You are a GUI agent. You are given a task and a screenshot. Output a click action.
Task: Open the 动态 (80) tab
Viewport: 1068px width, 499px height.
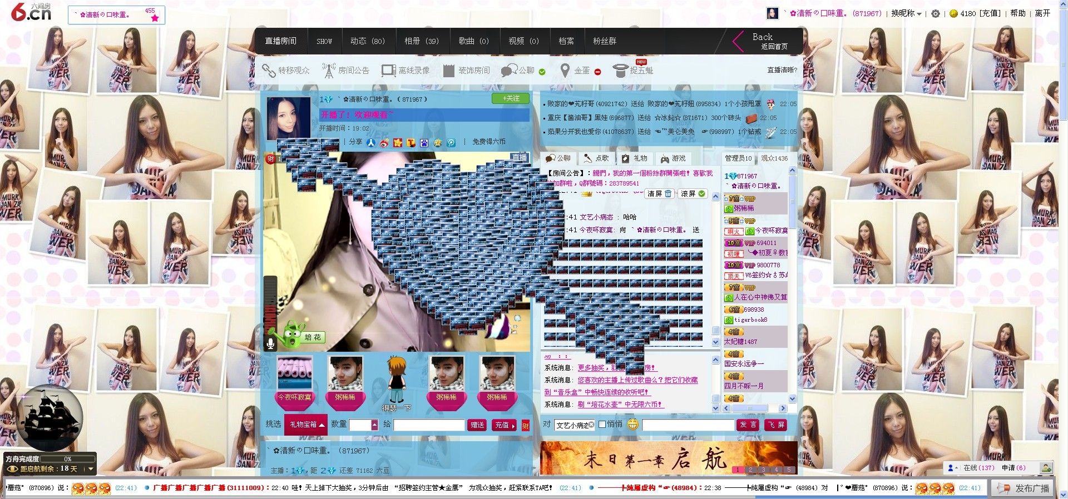(367, 41)
